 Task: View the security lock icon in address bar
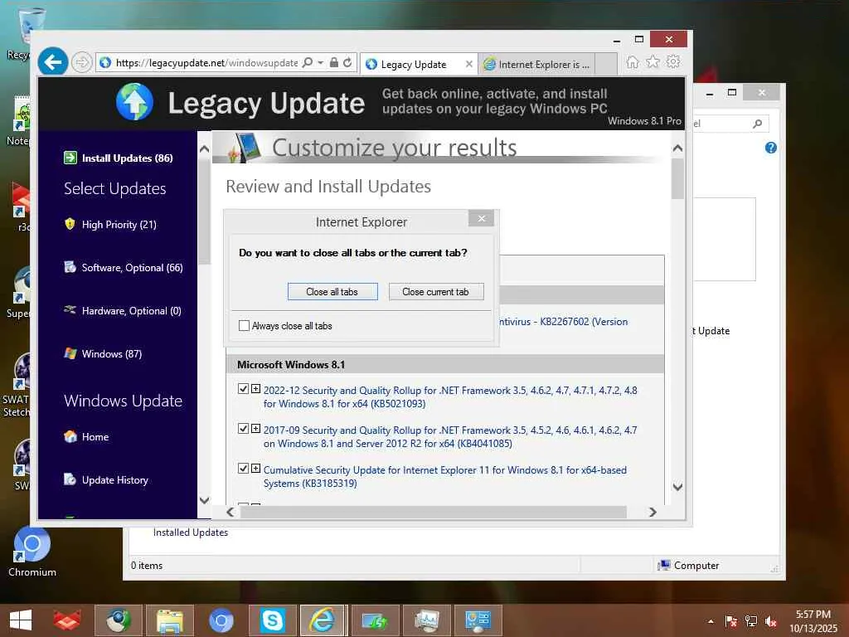[334, 63]
